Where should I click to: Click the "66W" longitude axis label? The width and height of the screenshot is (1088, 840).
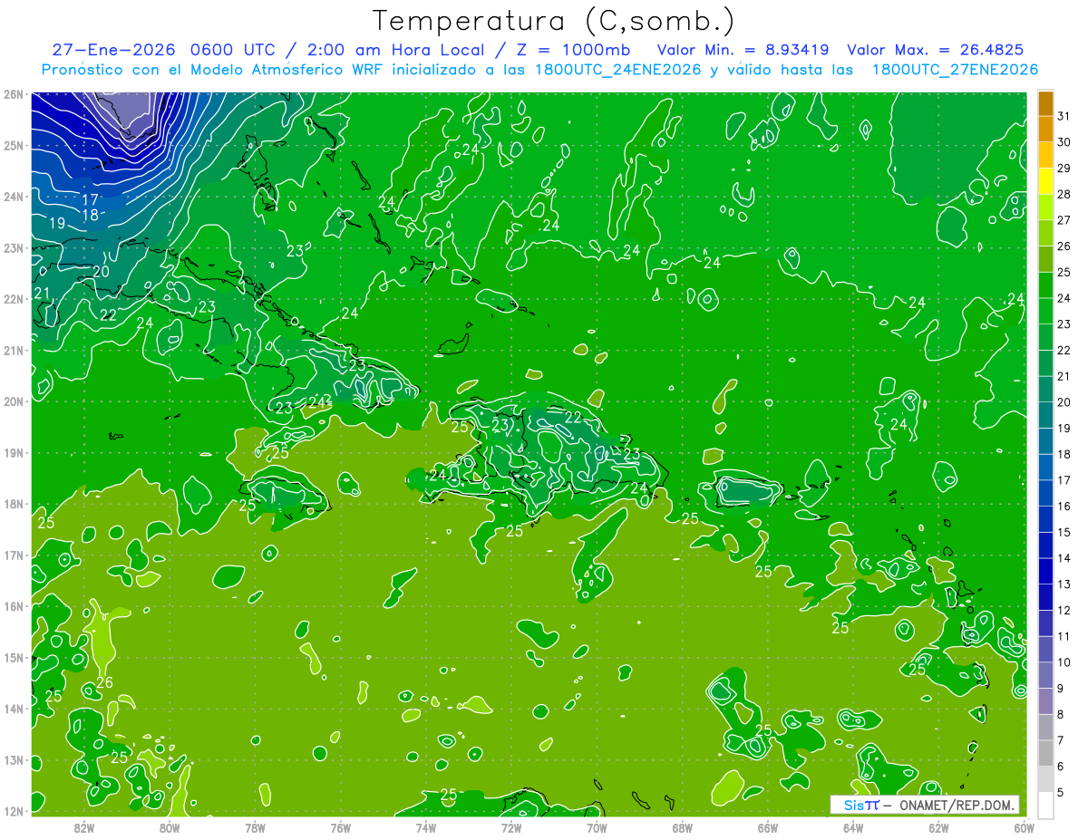[x=767, y=827]
